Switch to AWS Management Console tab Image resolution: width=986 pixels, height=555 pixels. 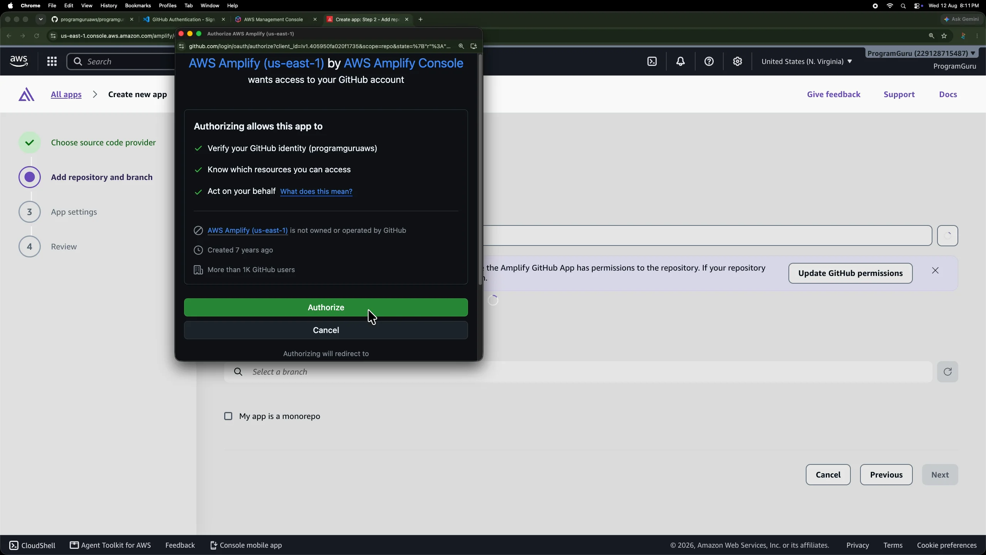click(273, 19)
